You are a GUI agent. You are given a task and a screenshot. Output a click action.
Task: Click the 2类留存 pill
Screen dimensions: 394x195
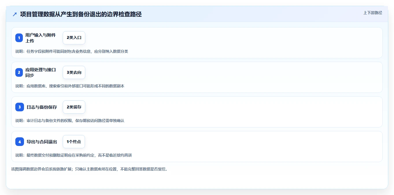[x=74, y=107]
